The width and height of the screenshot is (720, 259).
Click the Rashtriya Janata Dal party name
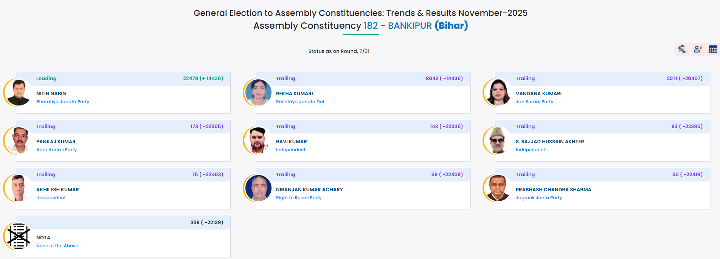point(300,102)
